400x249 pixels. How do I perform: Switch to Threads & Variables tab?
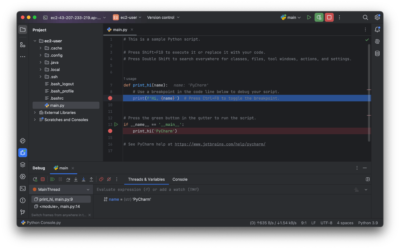tap(146, 179)
